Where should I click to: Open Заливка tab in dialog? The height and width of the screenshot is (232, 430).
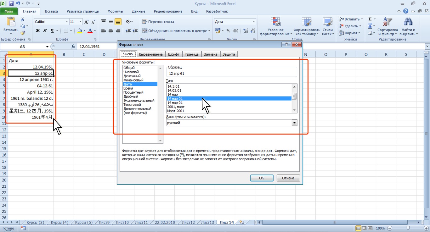pyautogui.click(x=211, y=54)
